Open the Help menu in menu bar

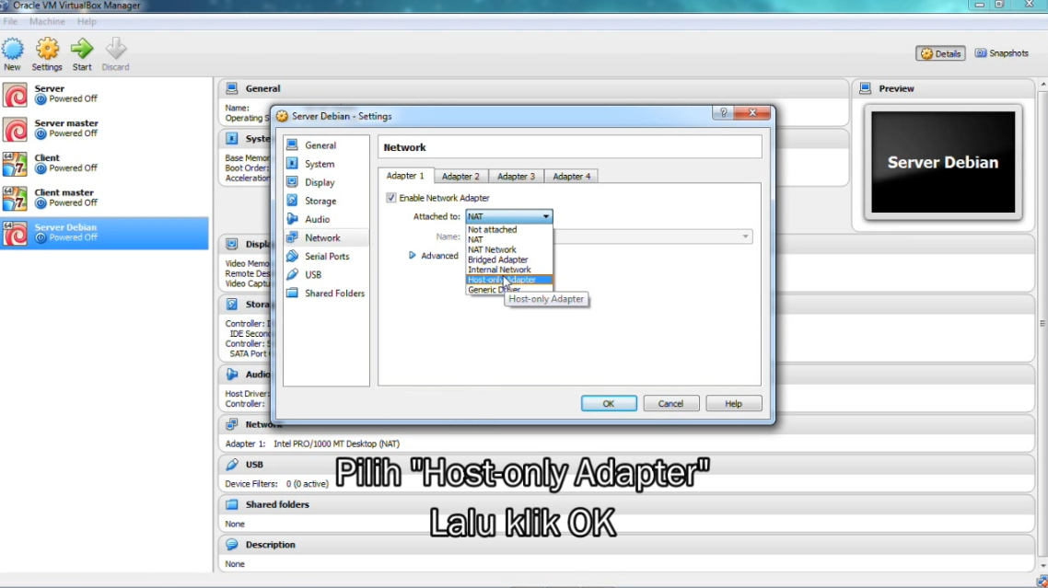click(x=87, y=21)
